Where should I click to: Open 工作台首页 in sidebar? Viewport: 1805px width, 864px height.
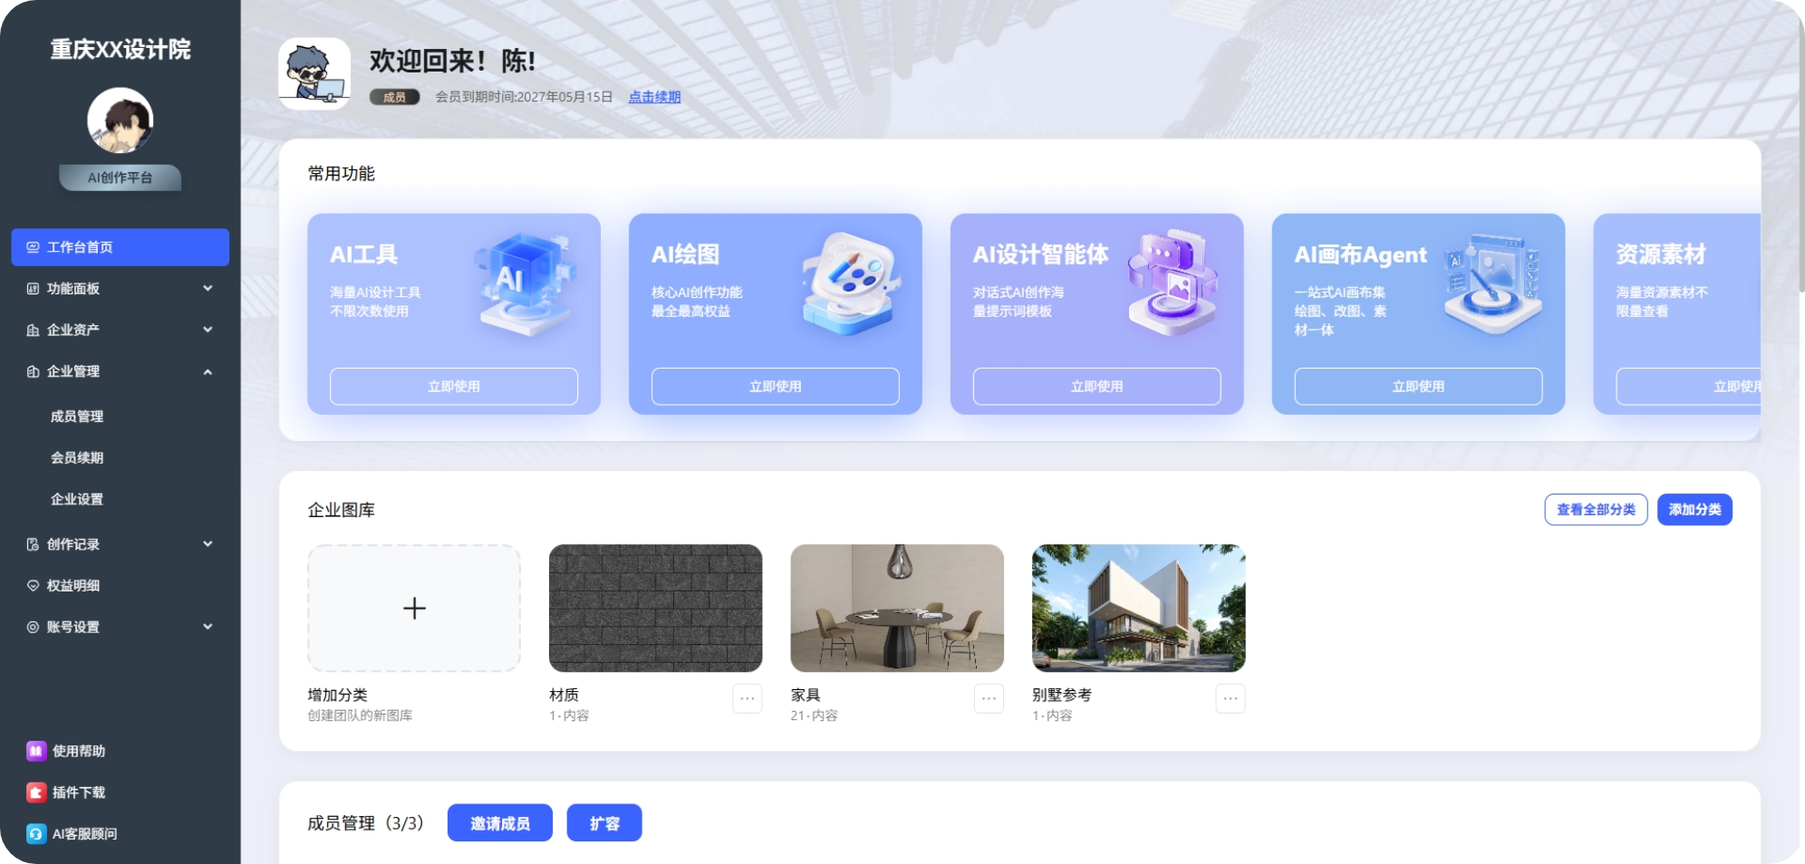[120, 247]
